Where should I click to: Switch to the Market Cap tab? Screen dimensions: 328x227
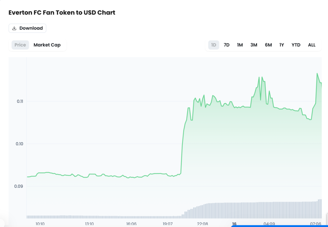[x=47, y=45]
